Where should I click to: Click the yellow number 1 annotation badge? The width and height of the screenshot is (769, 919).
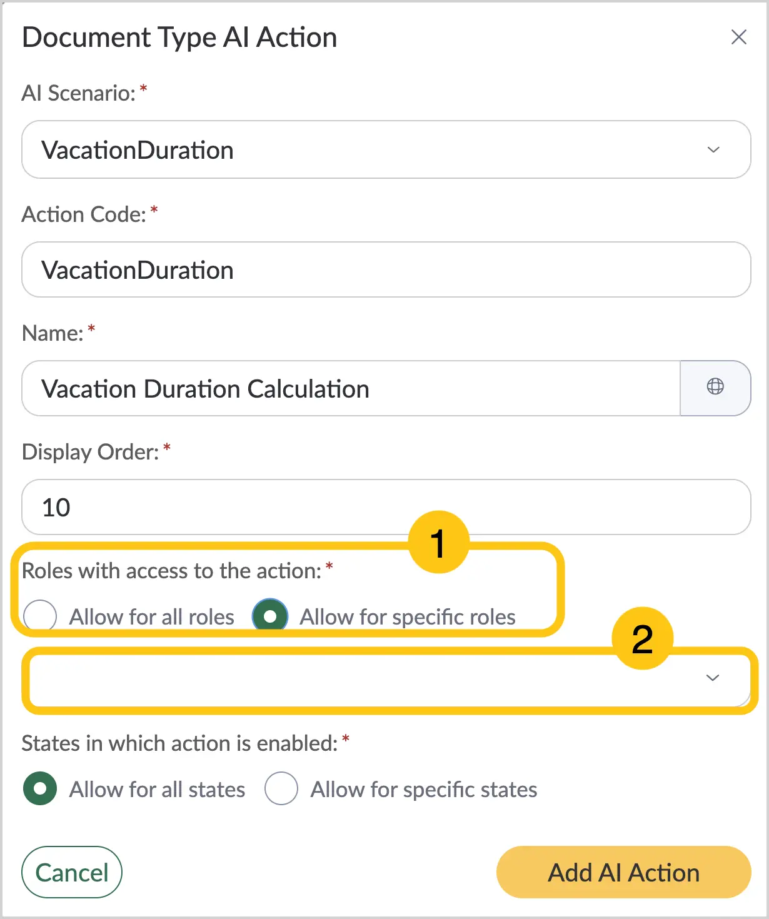click(438, 542)
